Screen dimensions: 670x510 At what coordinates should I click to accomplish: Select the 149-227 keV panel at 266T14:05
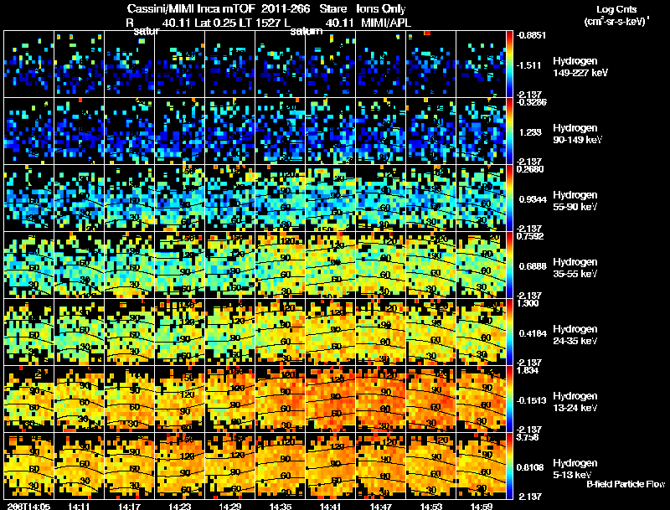click(29, 64)
